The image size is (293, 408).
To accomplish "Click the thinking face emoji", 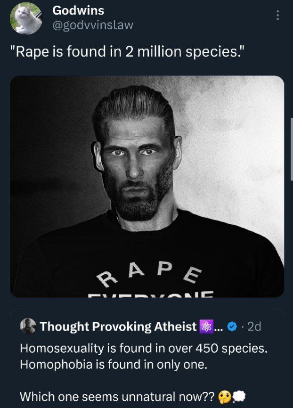I will coord(225,397).
